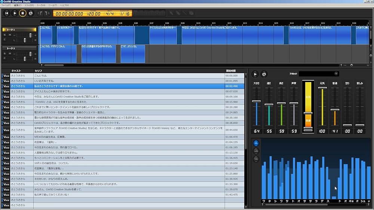Viewport: 374px width, 210px height.
Task: Switch the graph to TON editing mode
Action: pos(256,159)
